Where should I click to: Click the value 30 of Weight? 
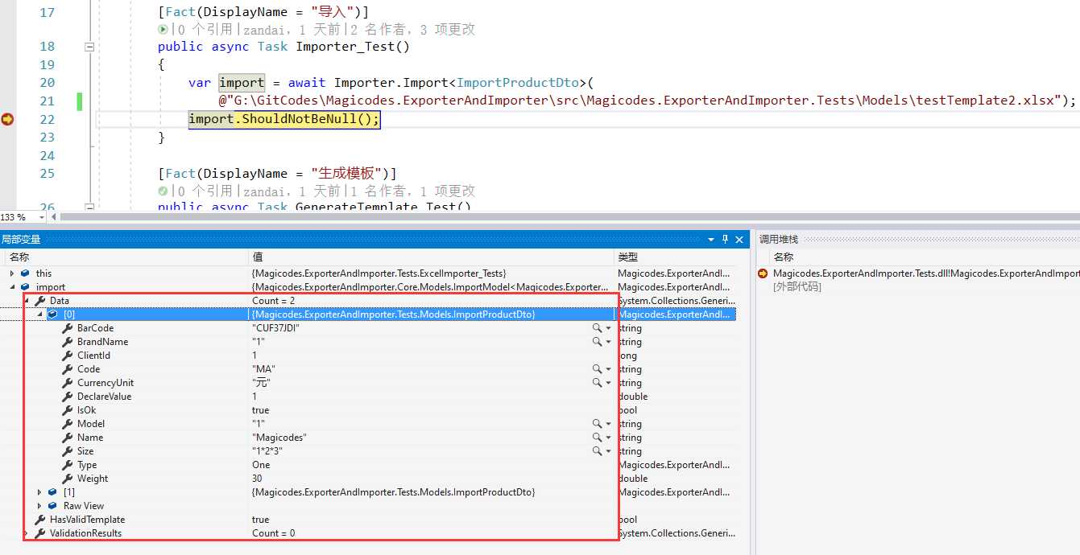[258, 479]
